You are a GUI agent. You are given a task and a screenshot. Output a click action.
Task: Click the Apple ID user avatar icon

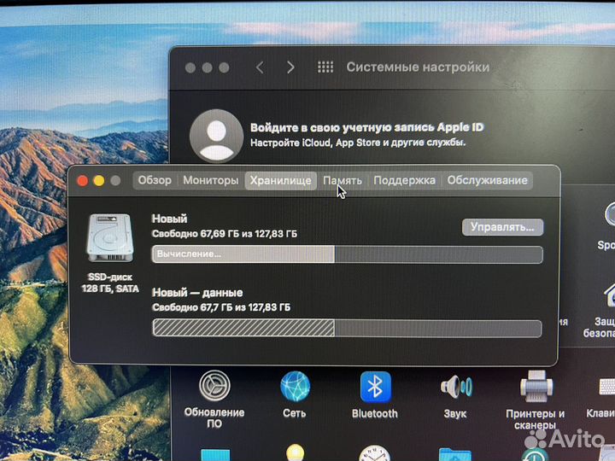216,136
